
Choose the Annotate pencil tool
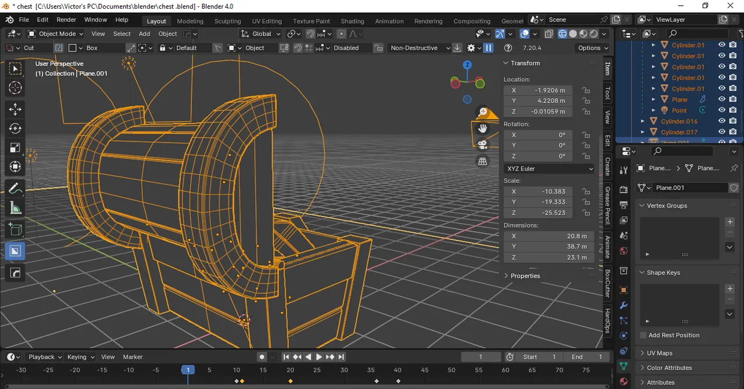[x=16, y=189]
